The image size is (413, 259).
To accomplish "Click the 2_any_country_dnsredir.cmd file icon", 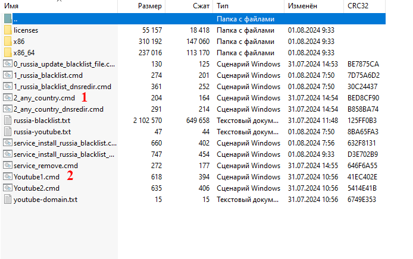I will [8, 109].
